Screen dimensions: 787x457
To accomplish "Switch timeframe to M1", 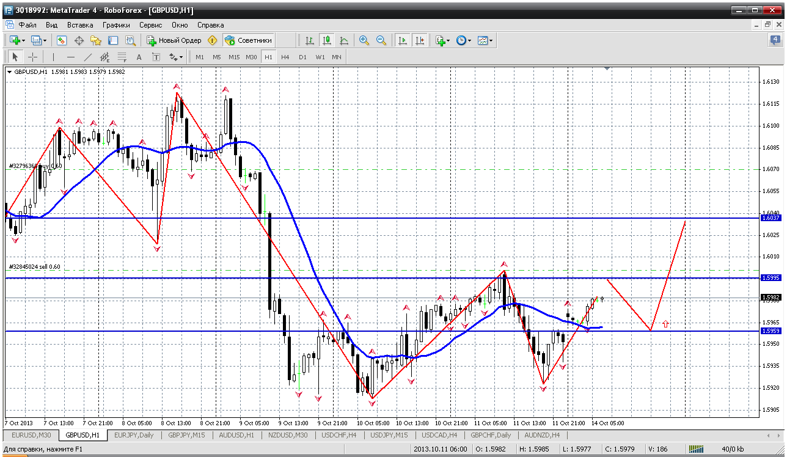I will pos(200,57).
